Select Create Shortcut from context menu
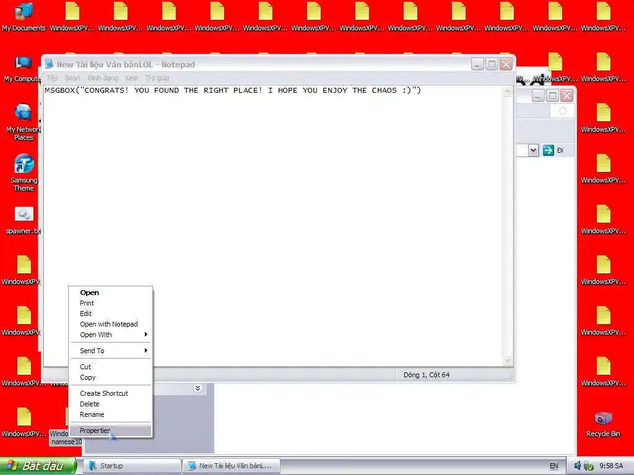The height and width of the screenshot is (475, 634). 110,393
